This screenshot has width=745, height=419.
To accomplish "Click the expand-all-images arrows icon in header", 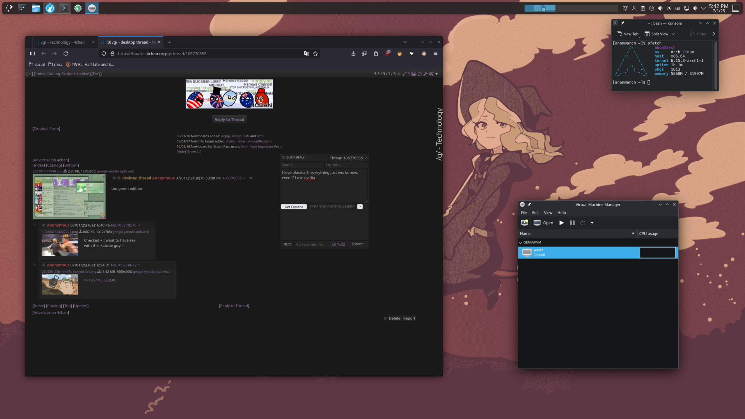I will click(x=404, y=74).
